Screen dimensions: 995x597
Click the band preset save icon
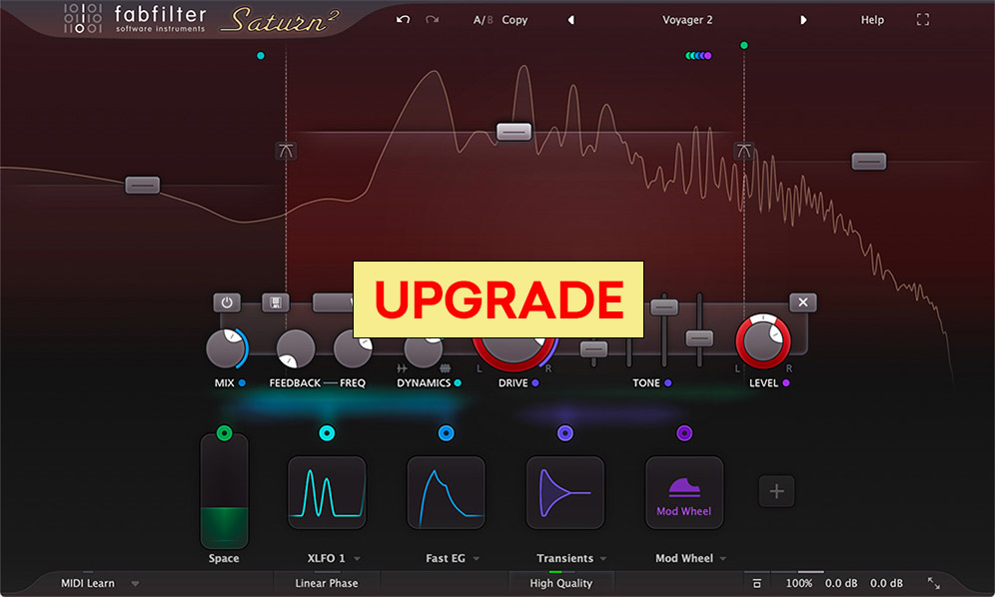pos(275,301)
